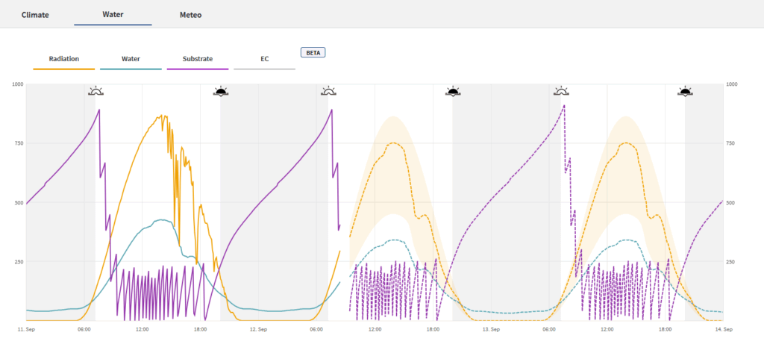Switch to the Climate tab
Screen dimensions: 764x359
[x=35, y=14]
